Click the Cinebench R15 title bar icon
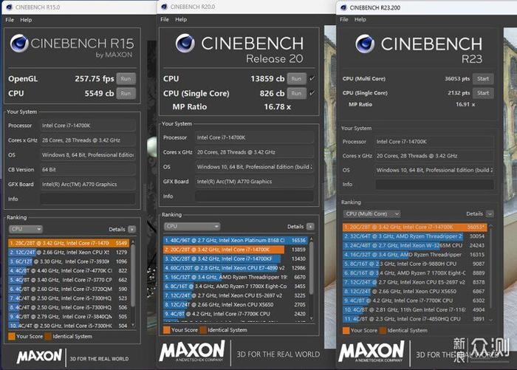This screenshot has height=370, width=517. click(x=9, y=7)
